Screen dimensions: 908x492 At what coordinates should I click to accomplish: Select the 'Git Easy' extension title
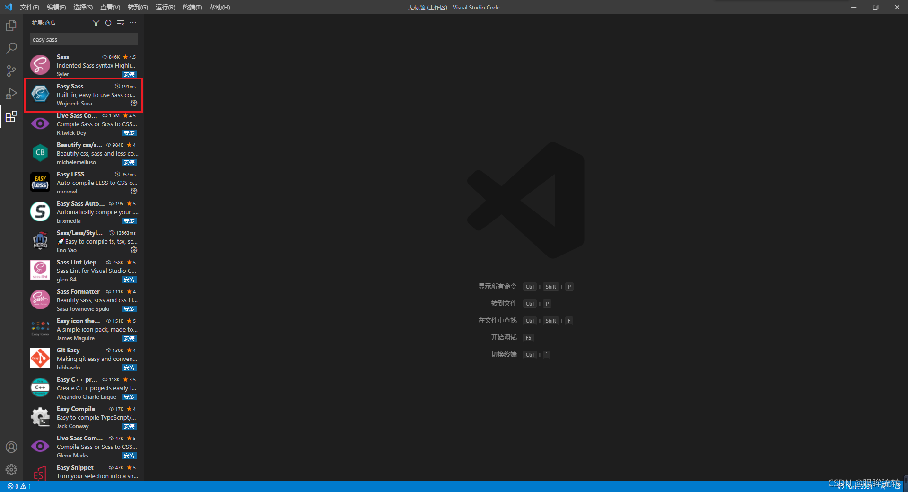tap(68, 350)
